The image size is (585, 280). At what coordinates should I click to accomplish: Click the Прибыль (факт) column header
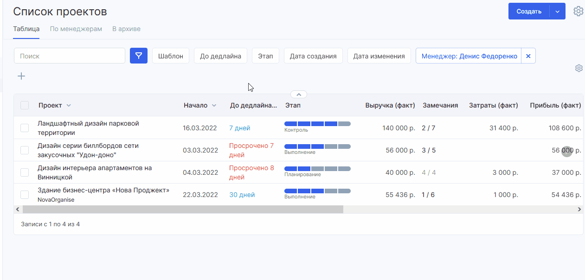[x=555, y=105]
